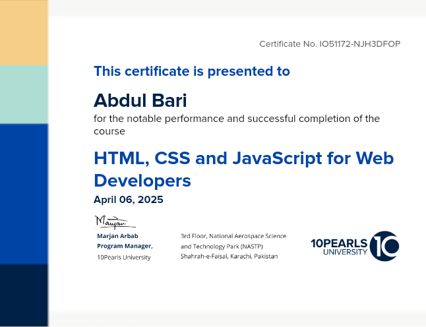Viewport: 426px width, 327px height.
Task: Click the 'This certificate is presented to' heading
Action: point(191,71)
